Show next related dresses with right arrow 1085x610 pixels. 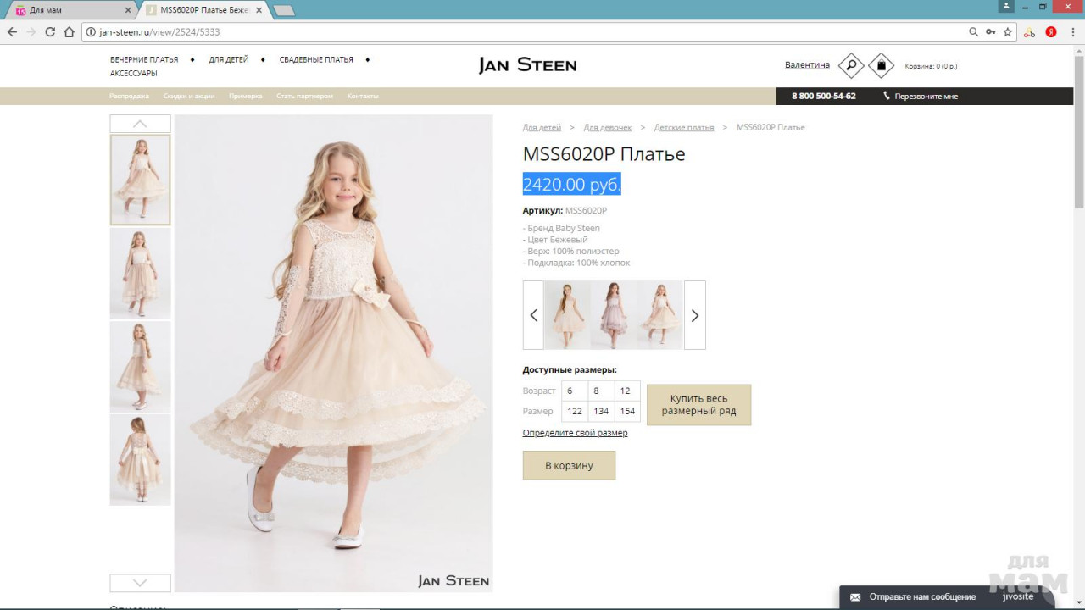coord(694,315)
